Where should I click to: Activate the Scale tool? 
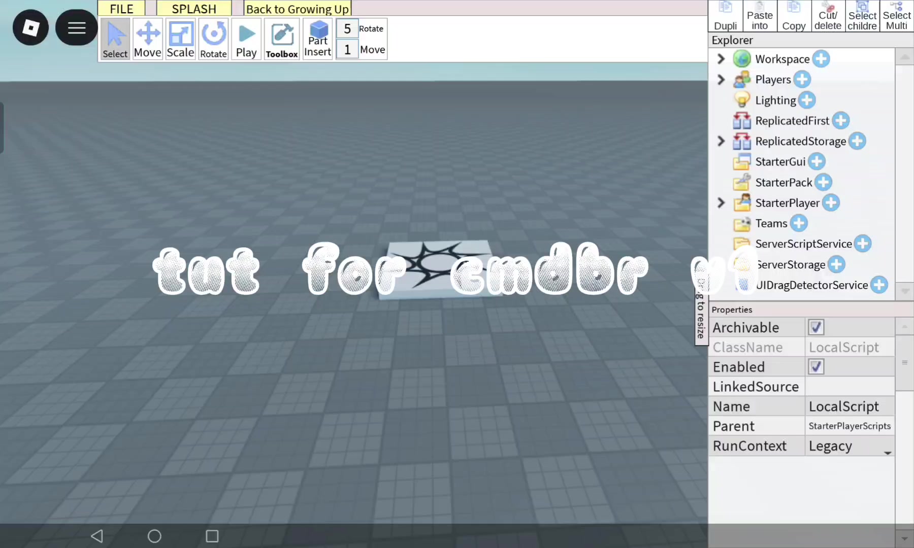pyautogui.click(x=180, y=39)
